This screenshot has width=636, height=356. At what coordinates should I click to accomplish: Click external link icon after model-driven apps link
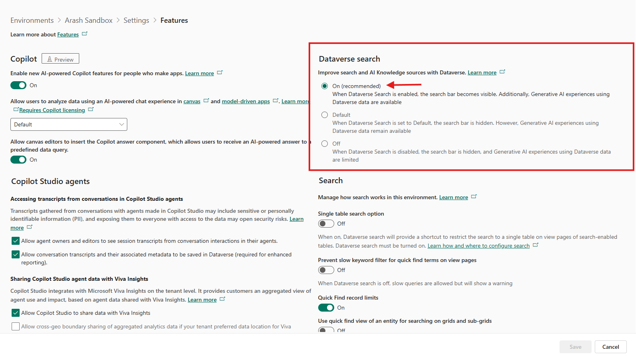[x=275, y=101]
